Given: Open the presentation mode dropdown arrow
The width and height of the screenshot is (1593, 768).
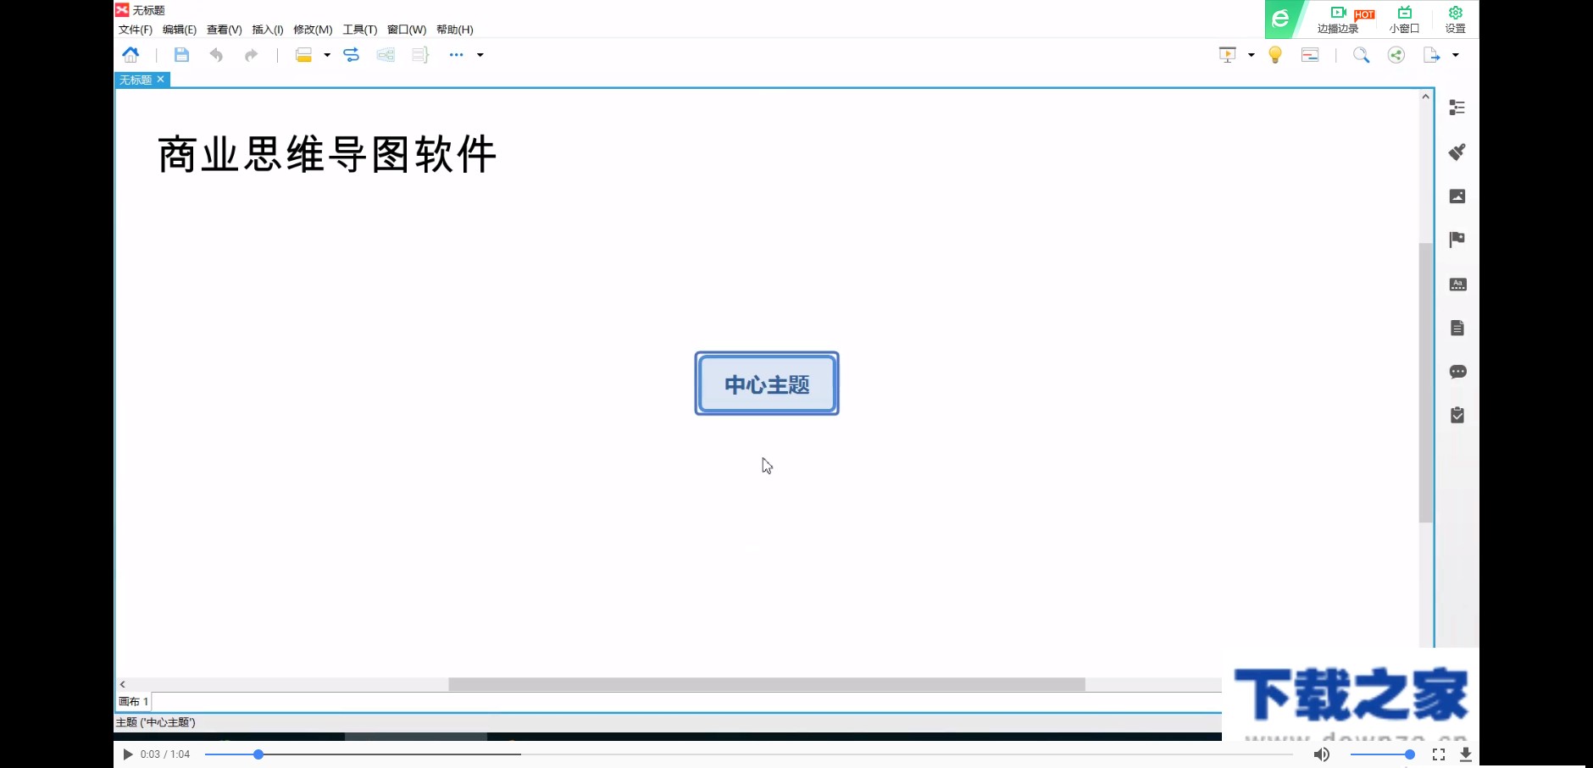Looking at the screenshot, I should click(x=1250, y=54).
